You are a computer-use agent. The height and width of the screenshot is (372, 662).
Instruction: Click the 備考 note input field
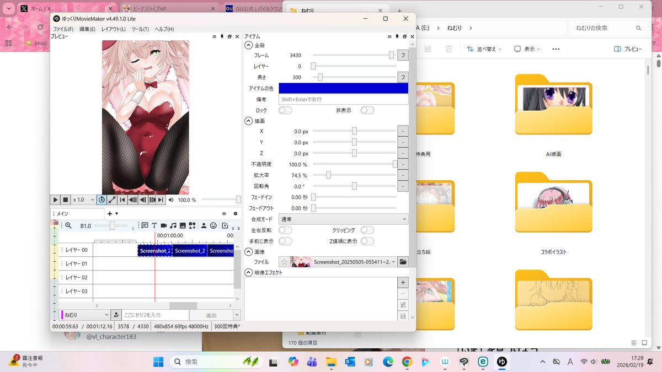[x=343, y=99]
